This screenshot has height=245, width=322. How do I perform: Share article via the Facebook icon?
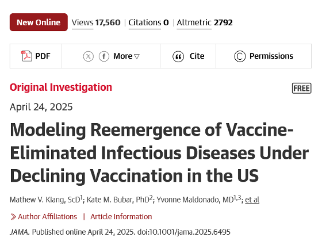pyautogui.click(x=104, y=56)
